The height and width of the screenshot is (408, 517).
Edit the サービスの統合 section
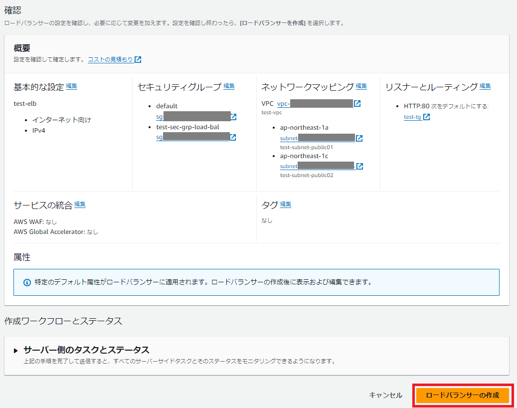80,204
